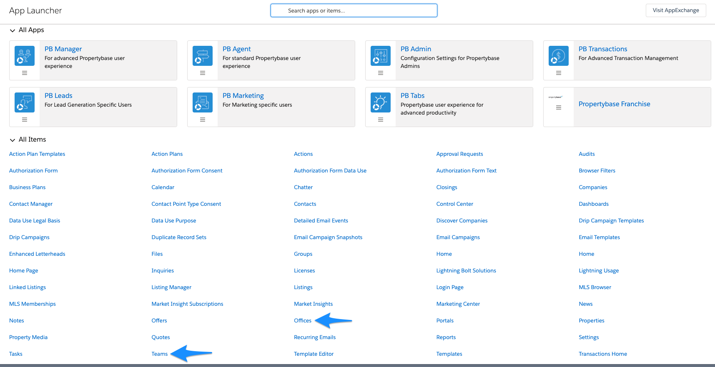
Task: Open the Dashboards item
Action: click(x=594, y=204)
